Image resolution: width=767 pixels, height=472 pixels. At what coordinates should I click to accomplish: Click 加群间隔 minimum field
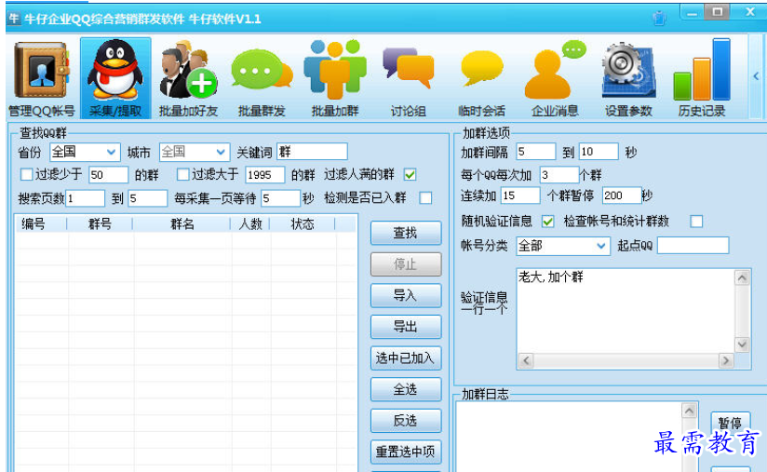pos(536,152)
